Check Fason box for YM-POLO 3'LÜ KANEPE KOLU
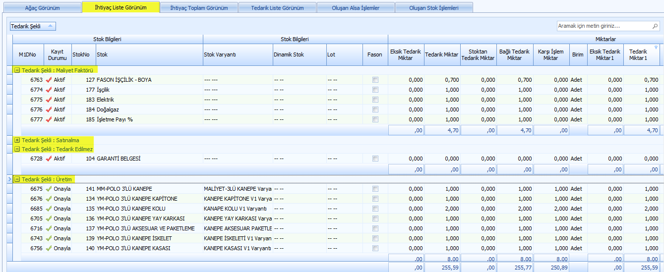 tap(375, 209)
